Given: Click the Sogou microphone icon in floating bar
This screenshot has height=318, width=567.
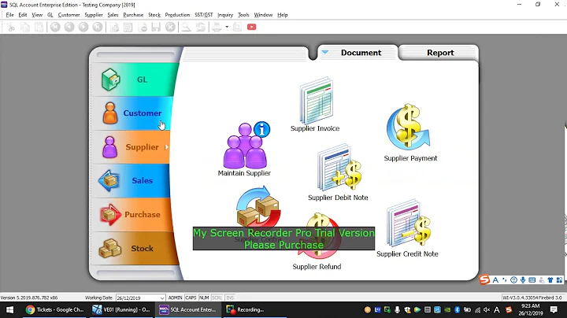Looking at the screenshot, I should click(x=523, y=280).
